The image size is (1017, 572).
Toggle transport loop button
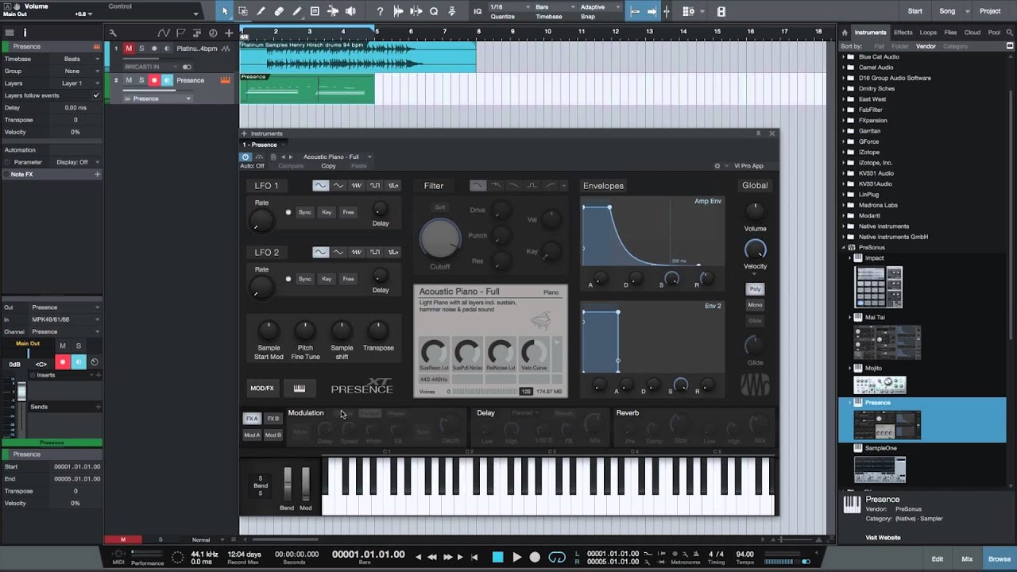pyautogui.click(x=557, y=557)
